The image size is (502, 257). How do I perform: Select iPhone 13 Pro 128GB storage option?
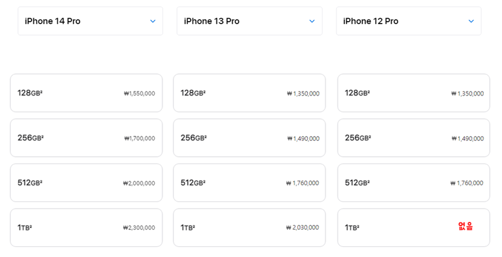pos(249,93)
